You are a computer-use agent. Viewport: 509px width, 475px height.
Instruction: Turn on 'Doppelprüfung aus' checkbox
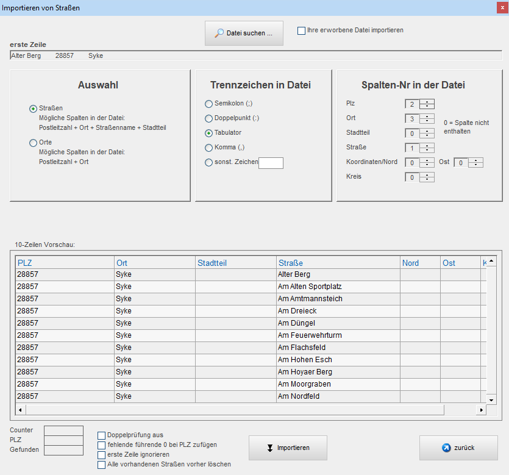pos(101,435)
